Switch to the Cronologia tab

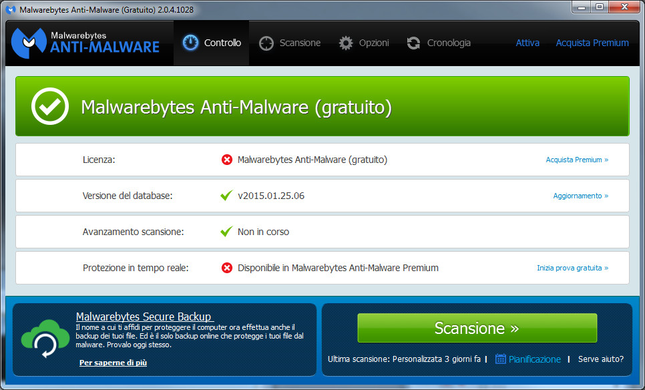tap(439, 43)
